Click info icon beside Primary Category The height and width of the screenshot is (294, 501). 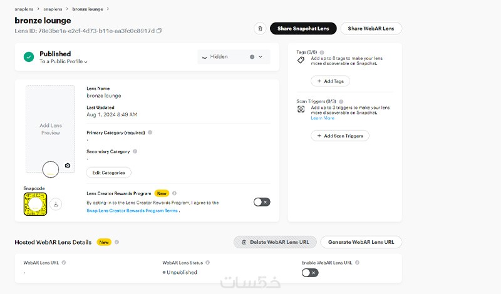(150, 133)
